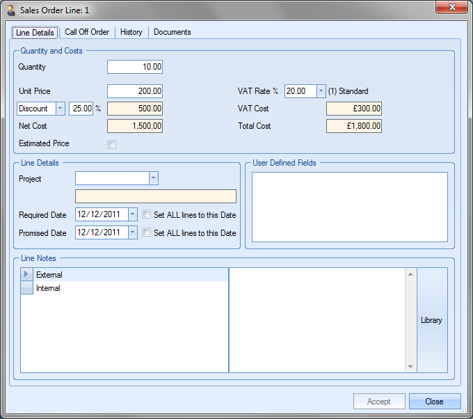This screenshot has width=473, height=419.
Task: Open the Promised Date calendar picker
Action: pos(132,233)
